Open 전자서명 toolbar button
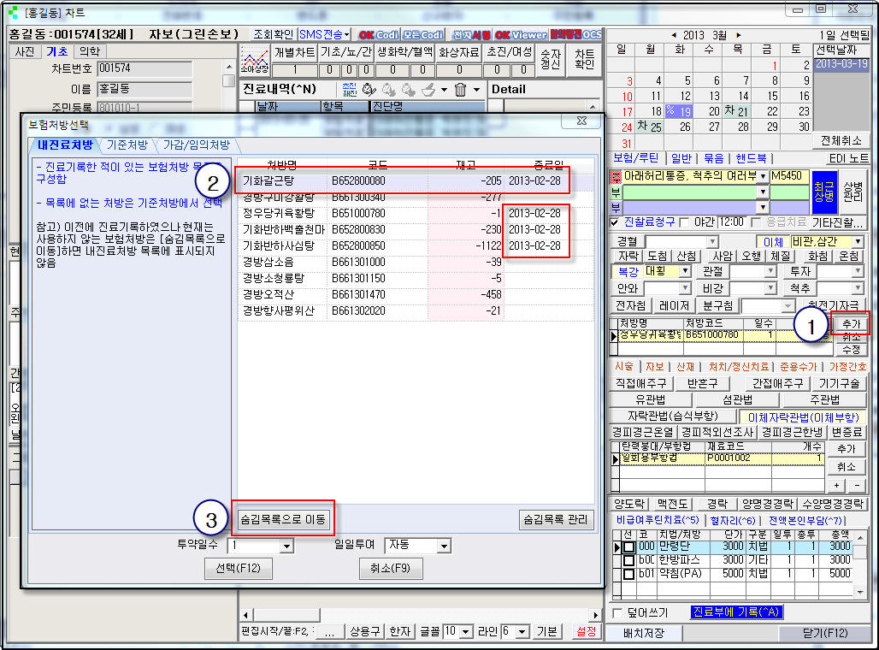 pyautogui.click(x=471, y=35)
